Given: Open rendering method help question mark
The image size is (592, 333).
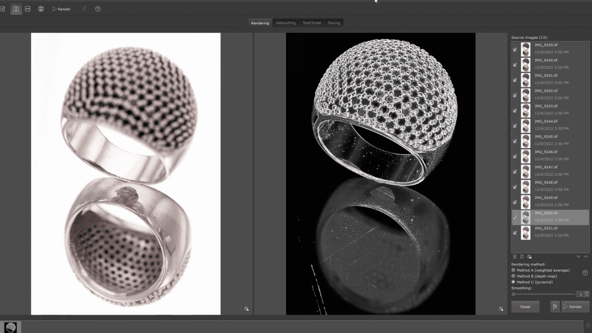Looking at the screenshot, I should tap(585, 273).
